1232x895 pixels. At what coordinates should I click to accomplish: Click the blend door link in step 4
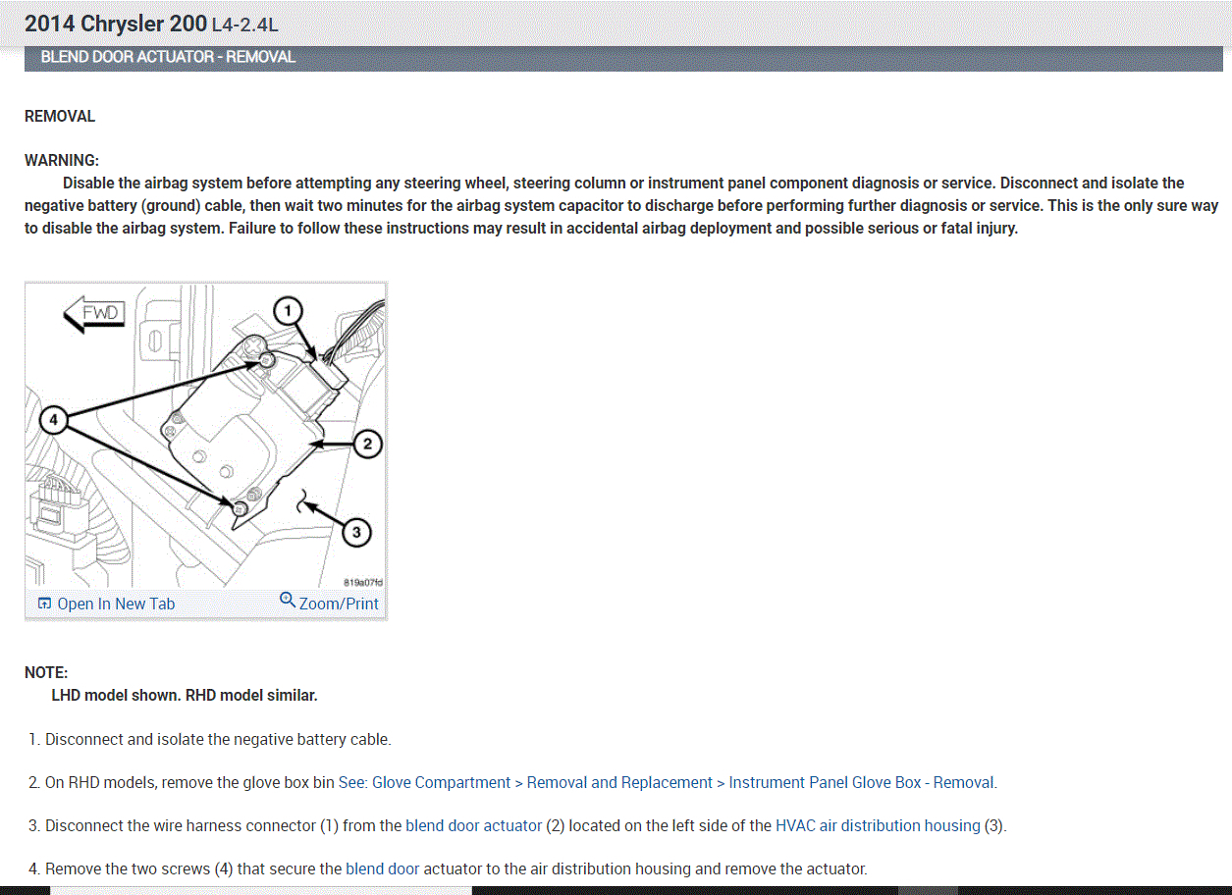pyautogui.click(x=383, y=869)
